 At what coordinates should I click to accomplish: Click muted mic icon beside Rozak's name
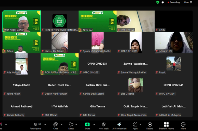157,72
